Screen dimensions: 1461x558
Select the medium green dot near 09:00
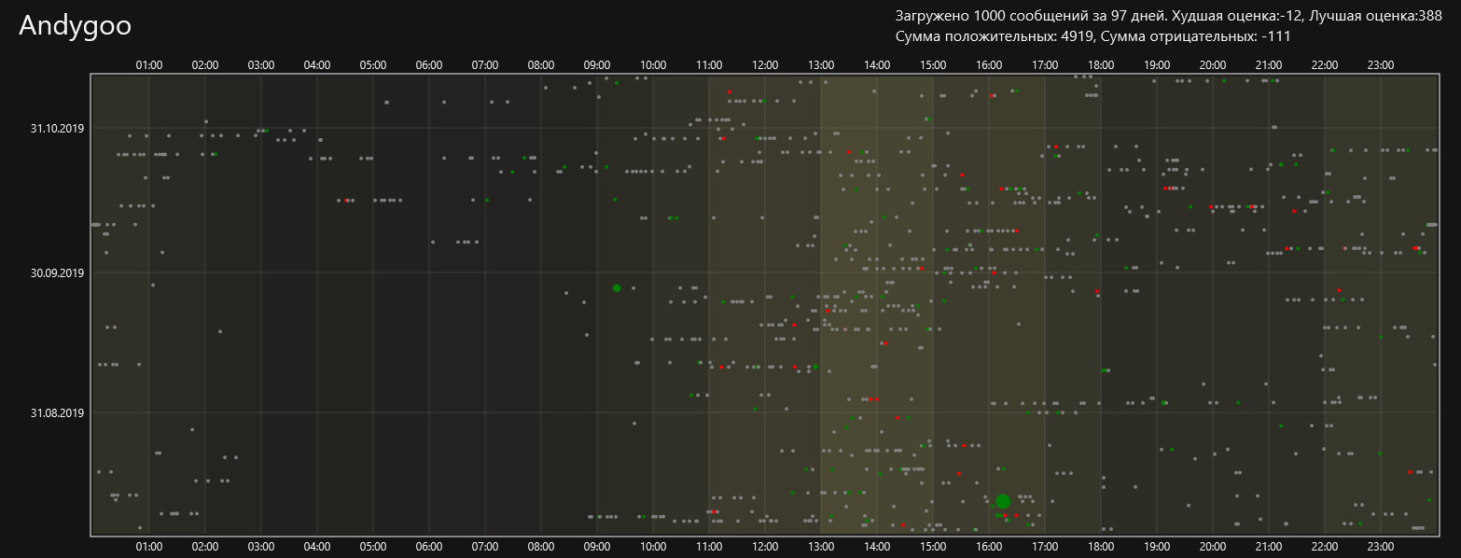(617, 288)
